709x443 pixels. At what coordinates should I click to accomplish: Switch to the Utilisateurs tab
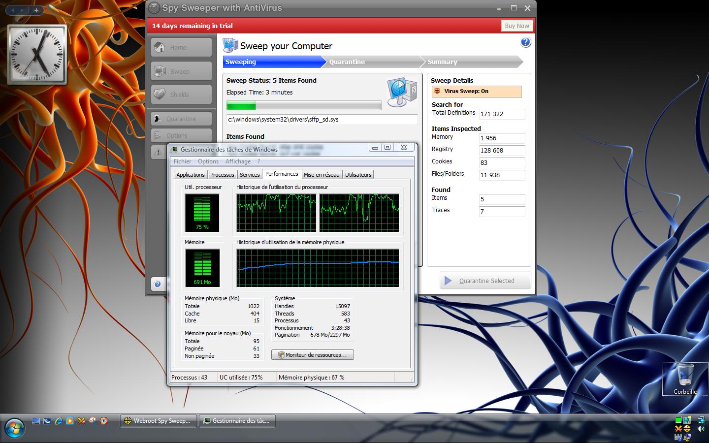tap(358, 175)
